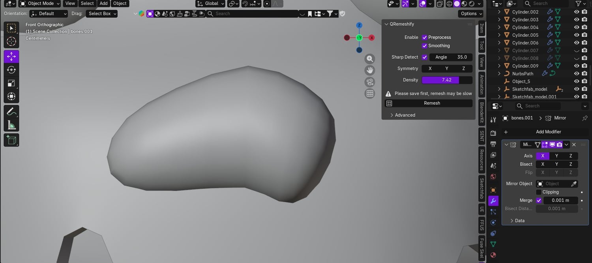Click the pin icon in Properties header

[585, 118]
